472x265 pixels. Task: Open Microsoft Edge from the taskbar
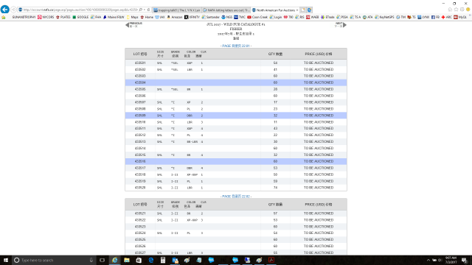click(x=150, y=260)
